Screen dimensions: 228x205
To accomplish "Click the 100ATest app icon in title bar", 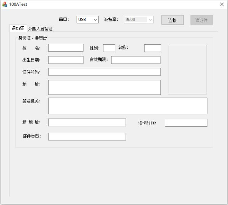I will point(5,4).
